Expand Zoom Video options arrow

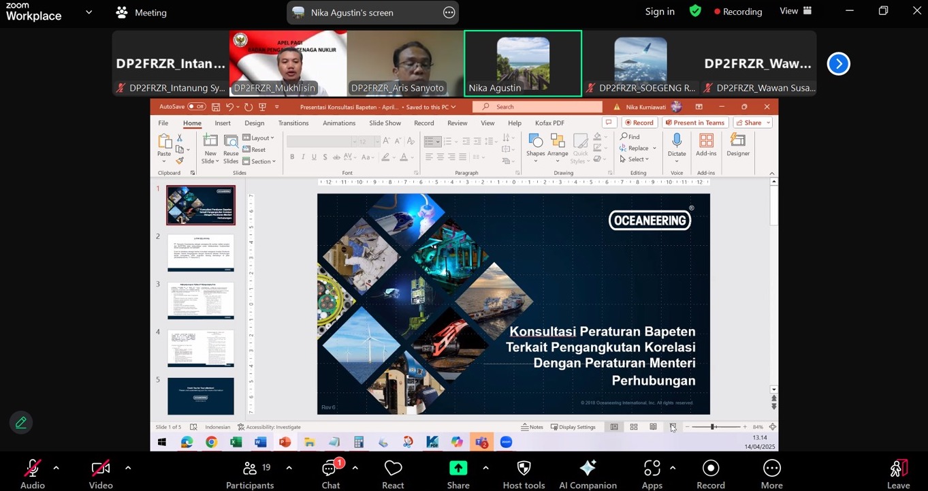tap(128, 468)
